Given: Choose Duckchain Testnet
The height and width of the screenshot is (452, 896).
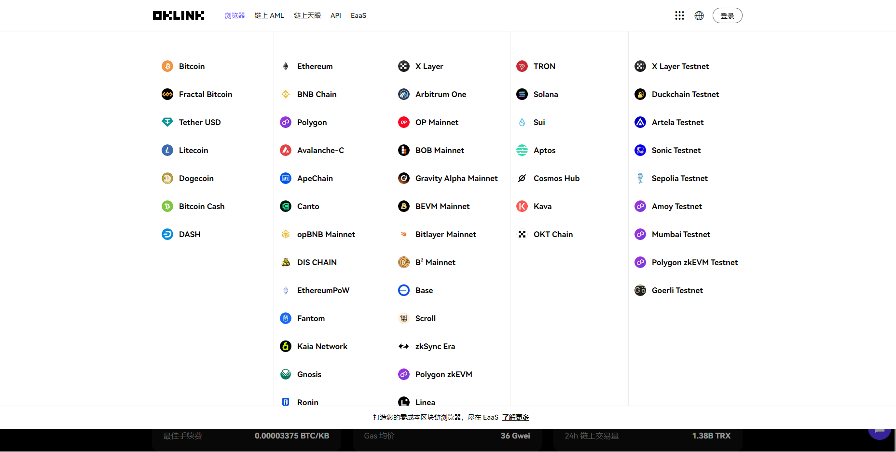Looking at the screenshot, I should pos(685,94).
